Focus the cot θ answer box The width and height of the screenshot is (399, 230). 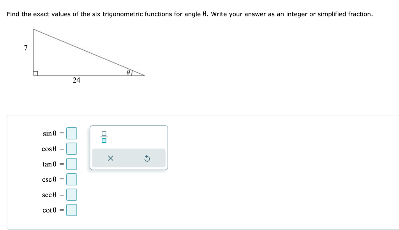(72, 210)
